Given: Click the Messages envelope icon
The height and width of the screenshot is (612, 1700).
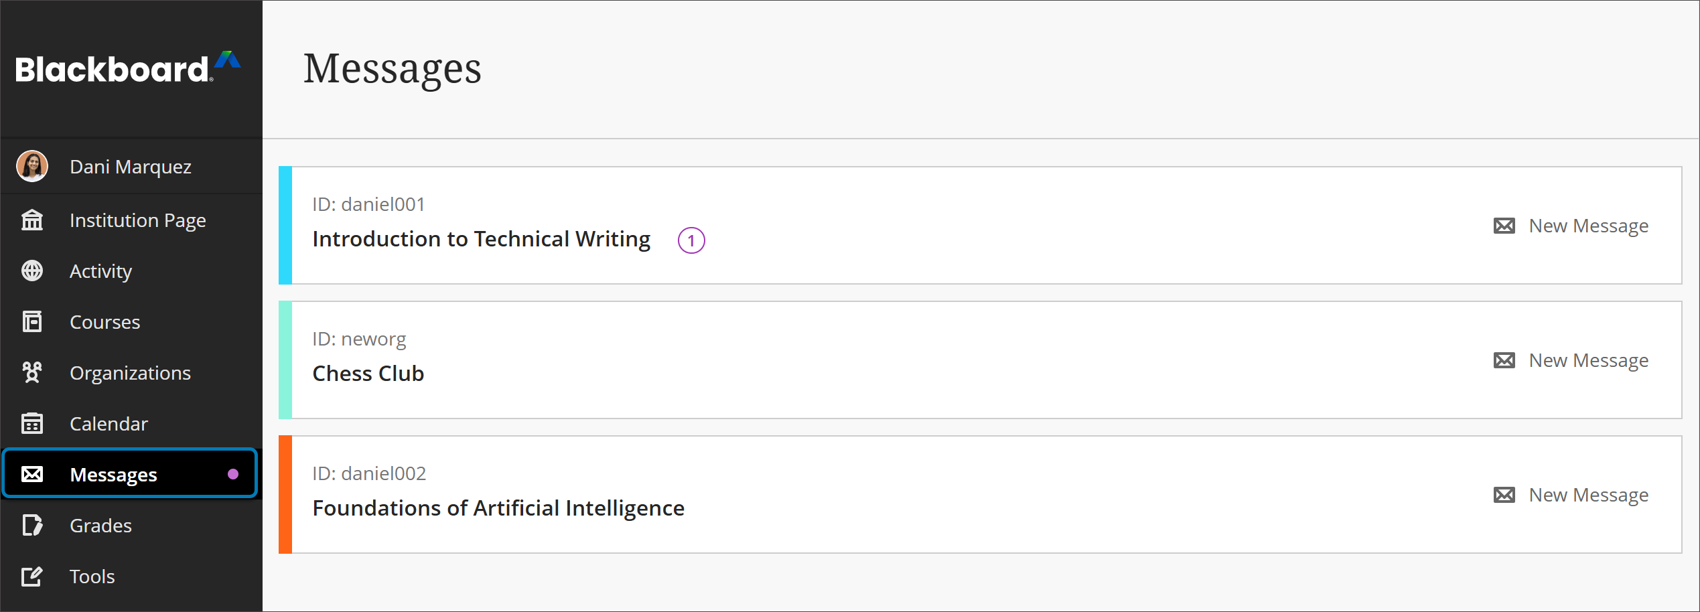Looking at the screenshot, I should [x=31, y=474].
